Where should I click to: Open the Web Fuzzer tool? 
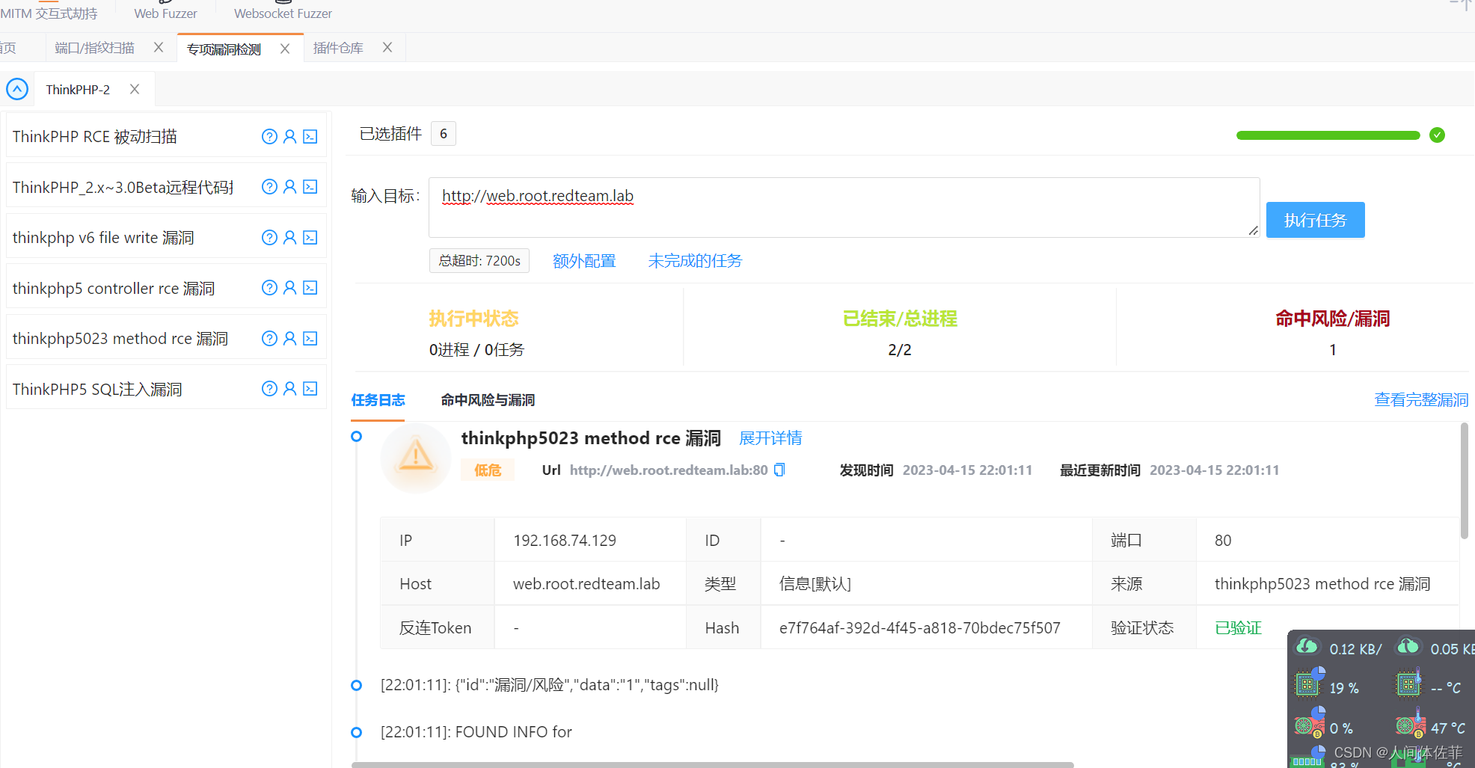click(165, 13)
